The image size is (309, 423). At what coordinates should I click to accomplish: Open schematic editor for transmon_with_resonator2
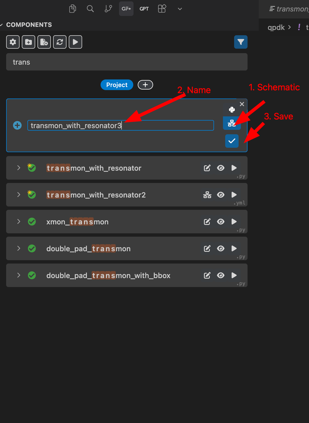click(207, 195)
